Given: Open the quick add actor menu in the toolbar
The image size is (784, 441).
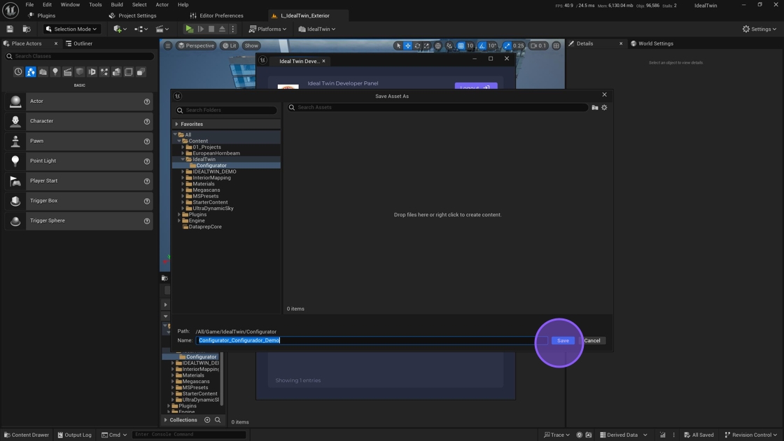Looking at the screenshot, I should tap(120, 29).
